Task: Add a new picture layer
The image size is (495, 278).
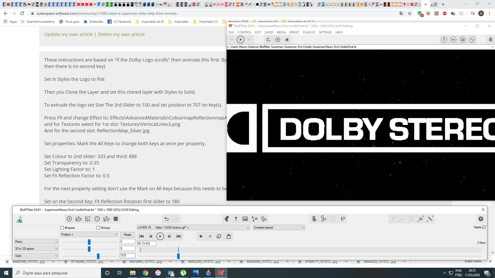Action: tap(245, 219)
